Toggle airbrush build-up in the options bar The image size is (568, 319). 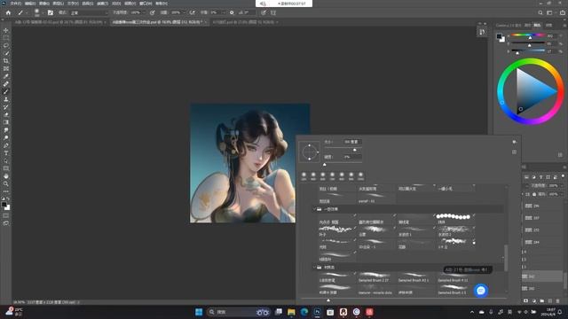coord(193,12)
